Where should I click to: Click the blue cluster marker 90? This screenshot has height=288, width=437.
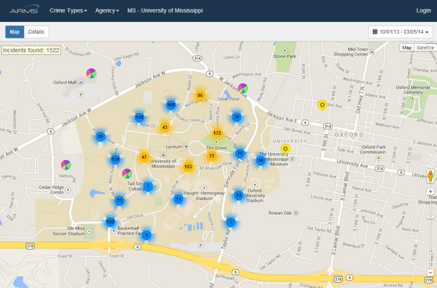tap(100, 136)
